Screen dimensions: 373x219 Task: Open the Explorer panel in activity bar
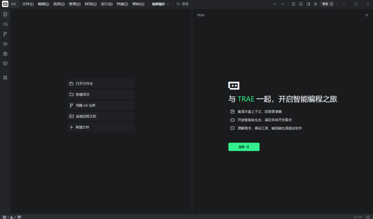[x=5, y=14]
